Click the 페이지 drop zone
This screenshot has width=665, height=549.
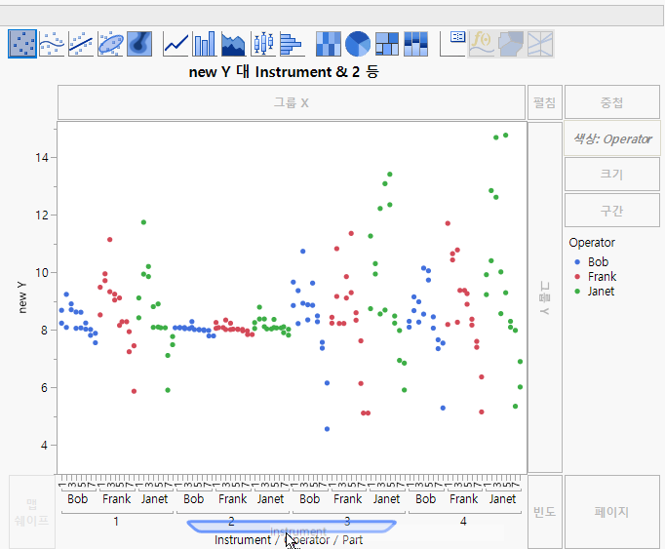click(611, 512)
